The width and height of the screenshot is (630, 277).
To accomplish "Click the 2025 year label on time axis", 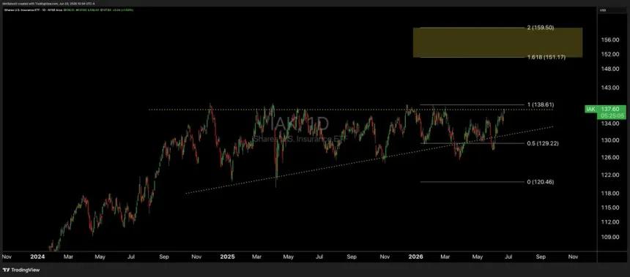I will [228, 256].
